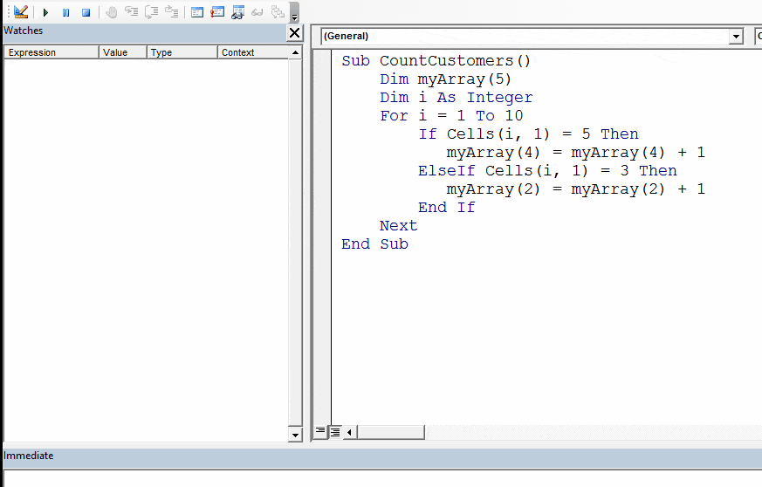Click Watches scrollbar down arrow

[295, 435]
